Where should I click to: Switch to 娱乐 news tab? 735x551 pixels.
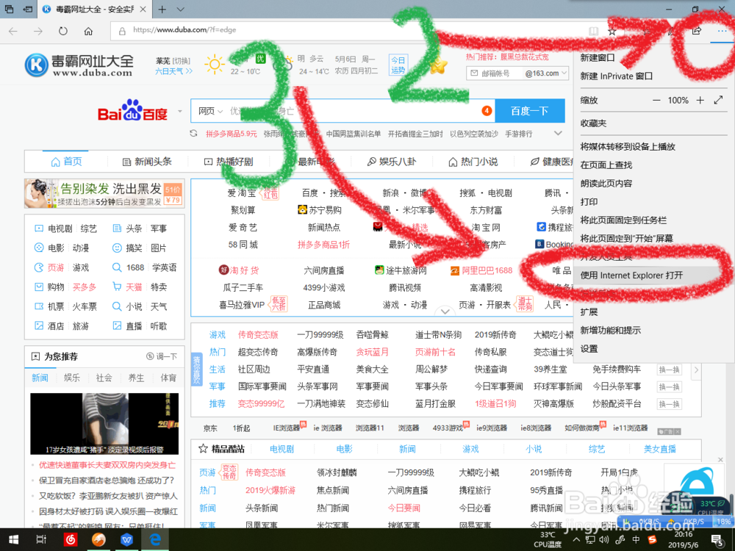(72, 378)
